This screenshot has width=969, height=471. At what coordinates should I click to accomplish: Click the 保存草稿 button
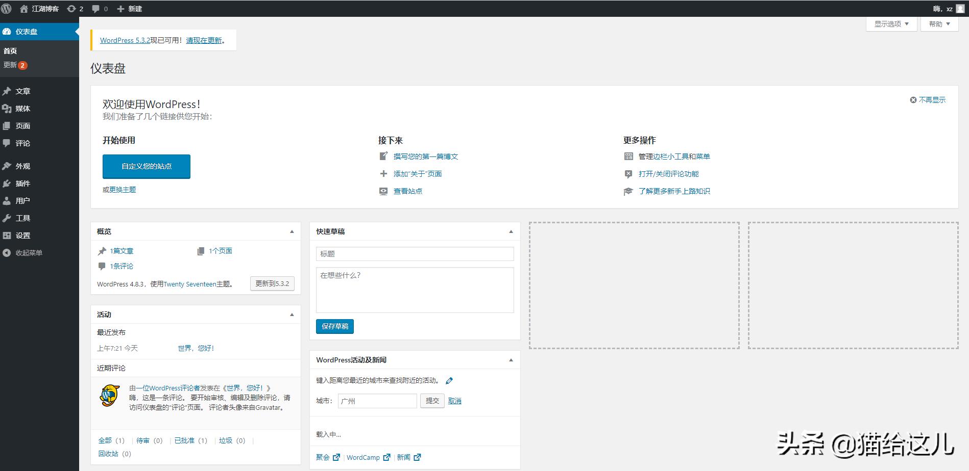(334, 326)
